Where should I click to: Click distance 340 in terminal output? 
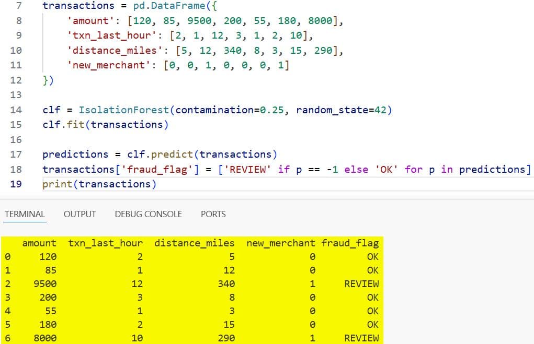click(x=226, y=284)
